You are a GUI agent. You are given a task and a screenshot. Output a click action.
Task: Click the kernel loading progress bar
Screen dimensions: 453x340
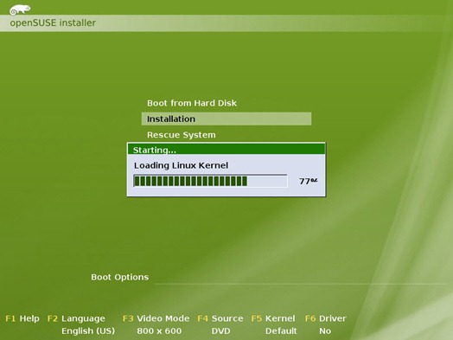pyautogui.click(x=210, y=181)
